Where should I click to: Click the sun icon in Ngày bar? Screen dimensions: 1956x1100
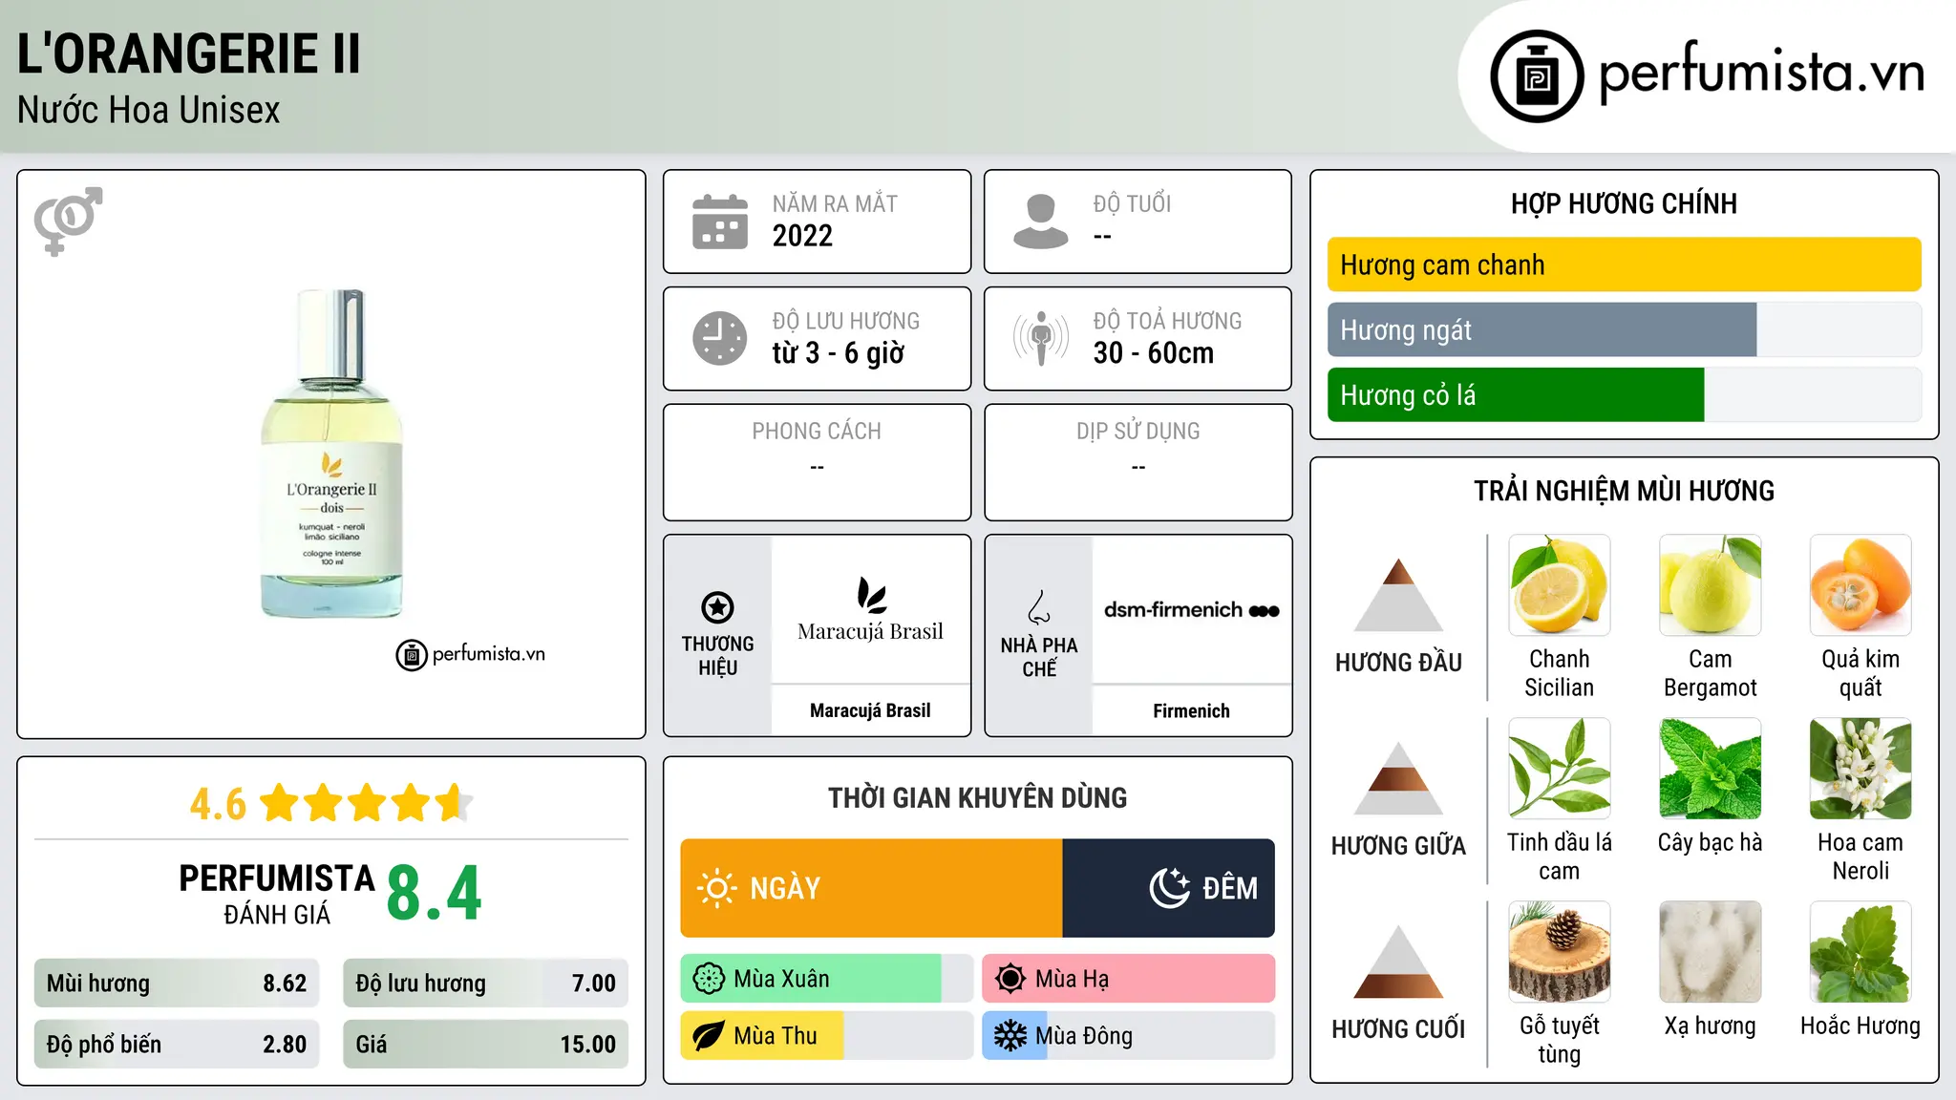pos(716,888)
